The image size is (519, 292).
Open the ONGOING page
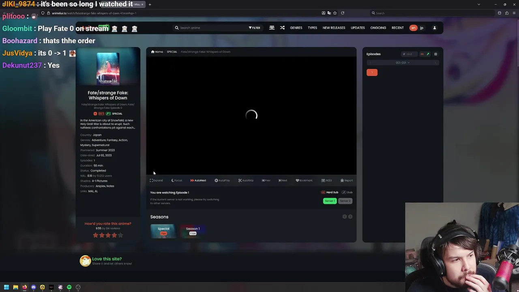[378, 28]
